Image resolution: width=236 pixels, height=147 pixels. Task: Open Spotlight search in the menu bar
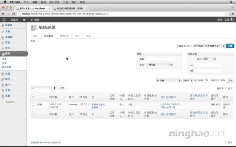[x=231, y=2]
